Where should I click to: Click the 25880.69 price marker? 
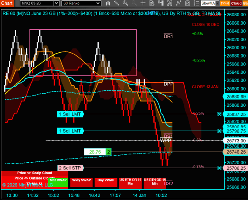click(235, 96)
